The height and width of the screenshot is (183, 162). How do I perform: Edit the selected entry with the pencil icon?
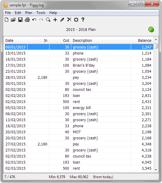(x=62, y=20)
